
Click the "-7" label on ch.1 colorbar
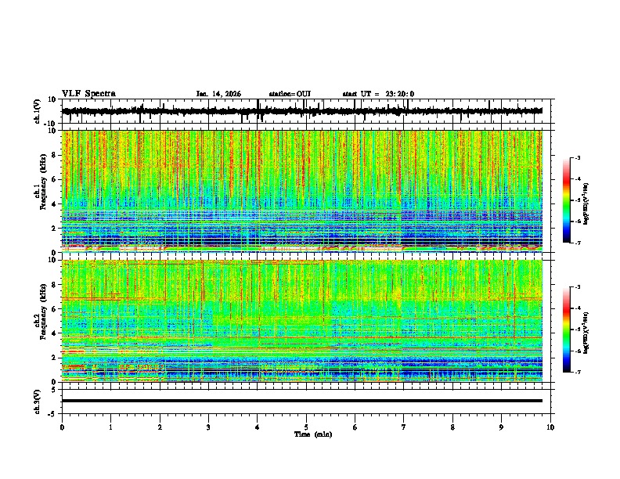click(577, 243)
